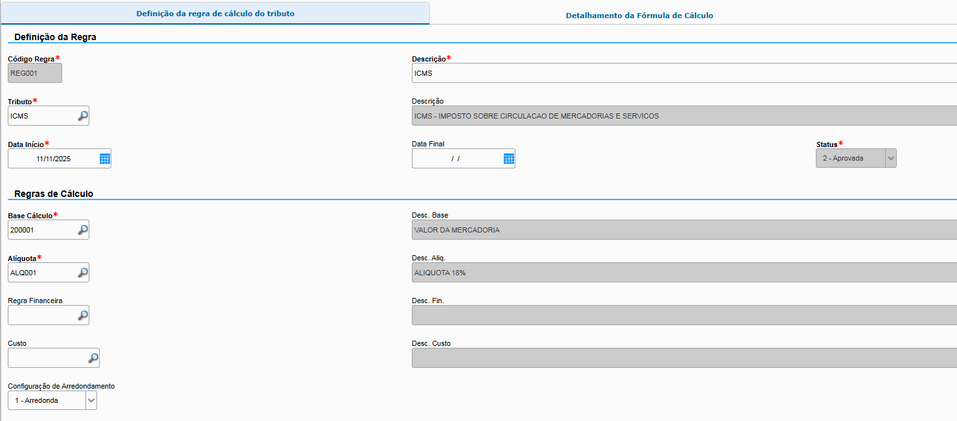The height and width of the screenshot is (421, 957).
Task: Click the Regras de Cálculo section heading
Action: coord(54,194)
